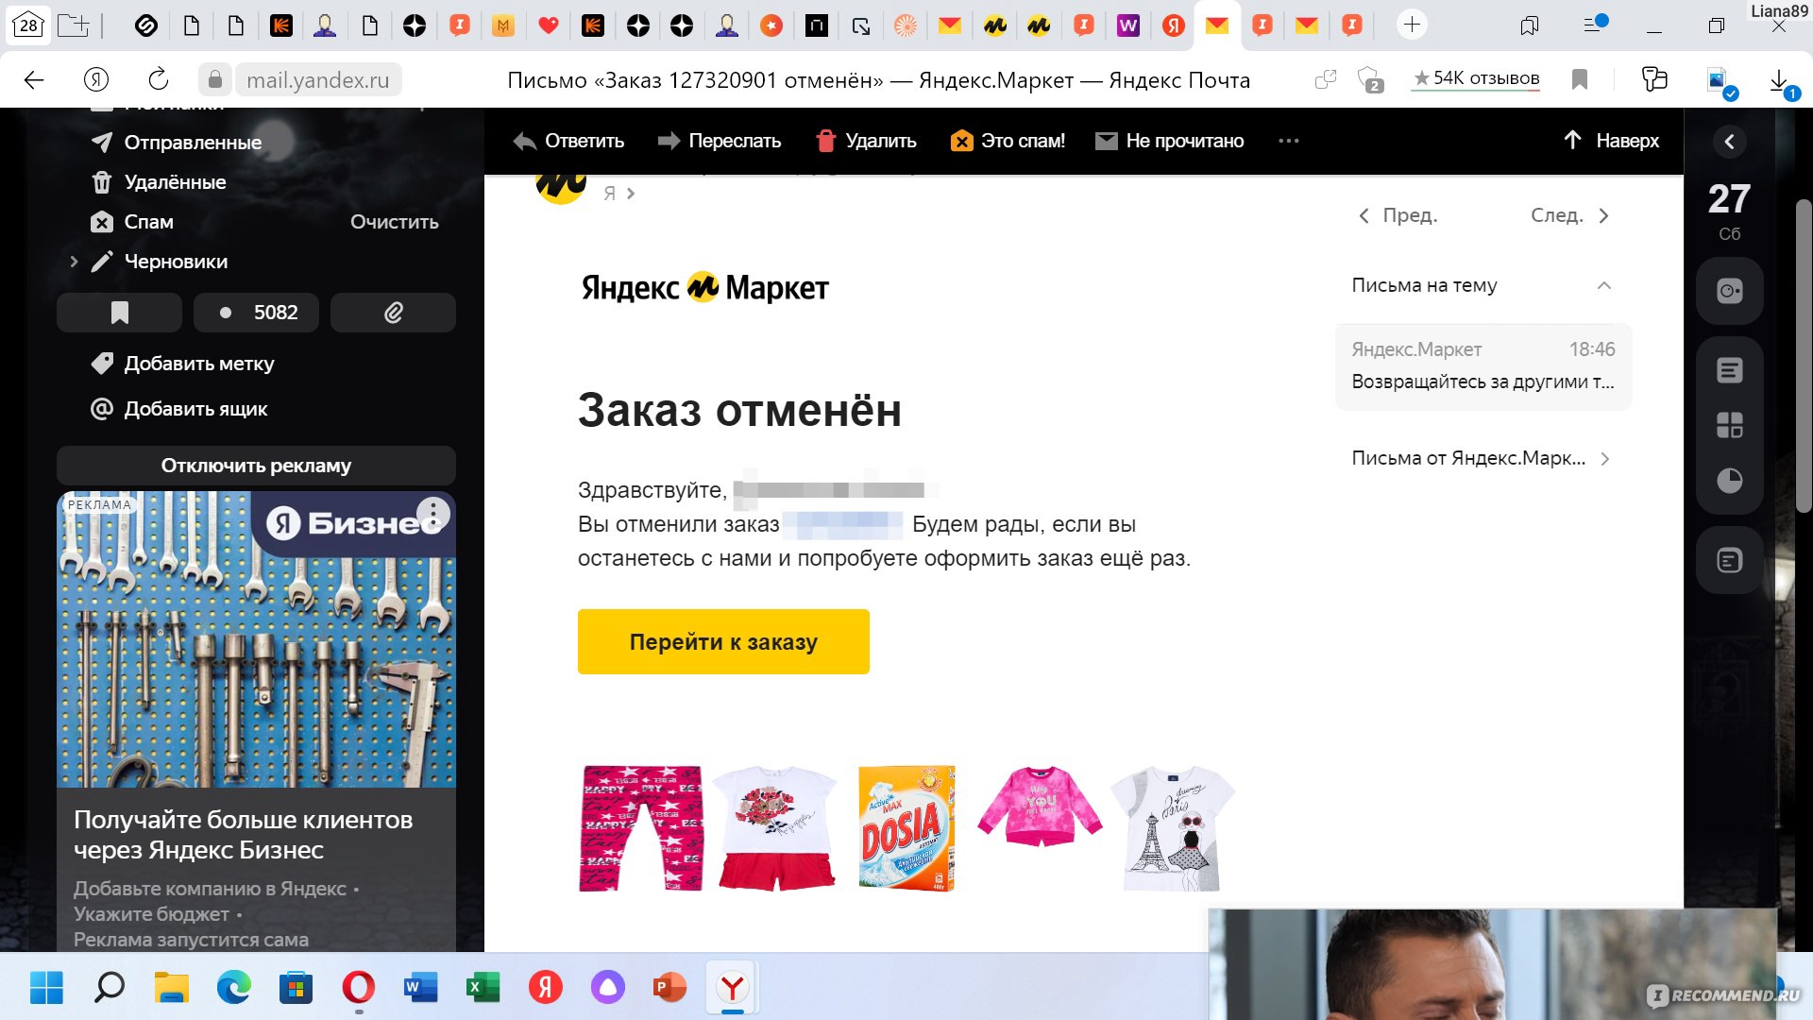
Task: Filter emails with attachments paperclip
Action: tap(393, 313)
